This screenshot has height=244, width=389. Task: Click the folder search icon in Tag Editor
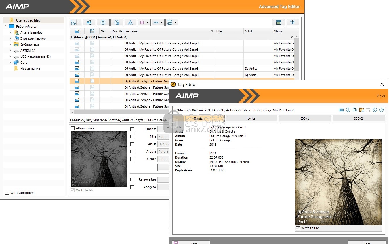pos(361,110)
